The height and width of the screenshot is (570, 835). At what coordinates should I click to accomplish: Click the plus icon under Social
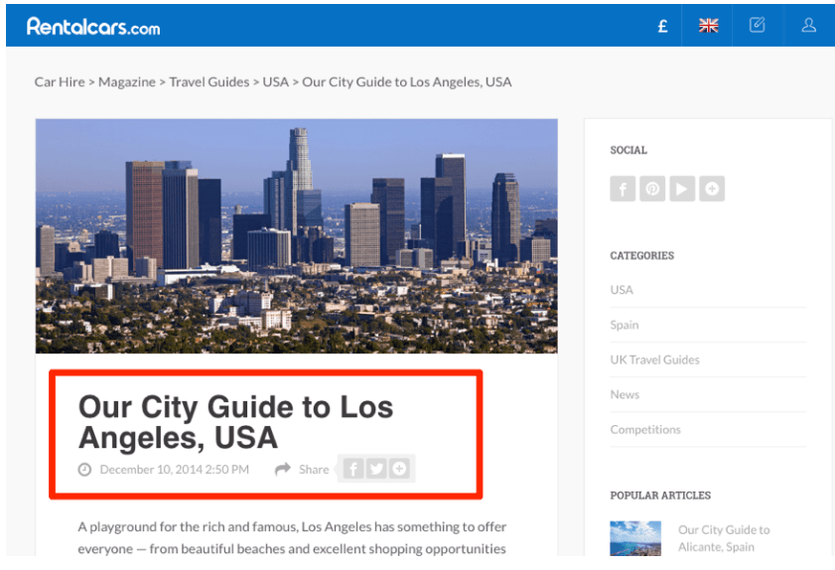tap(711, 189)
